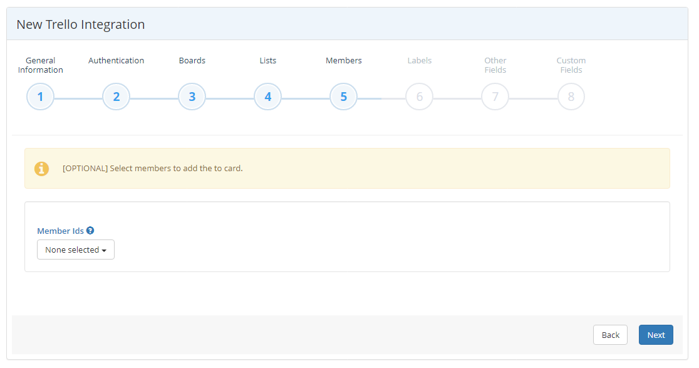This screenshot has height=368, width=699.
Task: Click the Members step label
Action: (343, 60)
